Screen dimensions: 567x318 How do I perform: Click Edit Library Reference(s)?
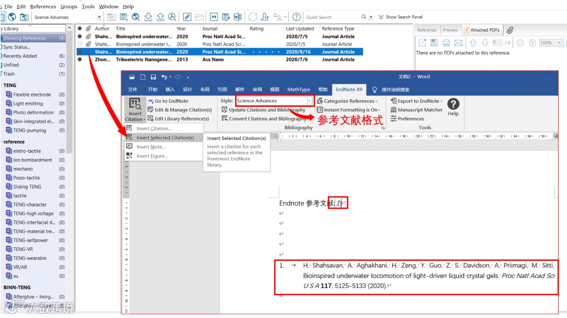178,119
